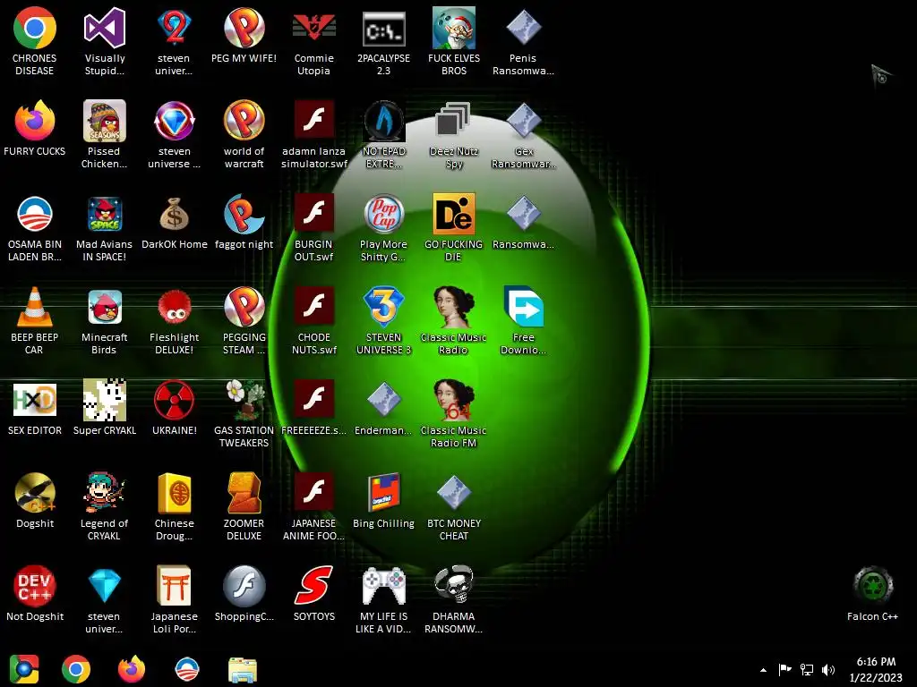Open Mad Avians IN SPACE! icon
The image size is (917, 687).
coord(105,214)
